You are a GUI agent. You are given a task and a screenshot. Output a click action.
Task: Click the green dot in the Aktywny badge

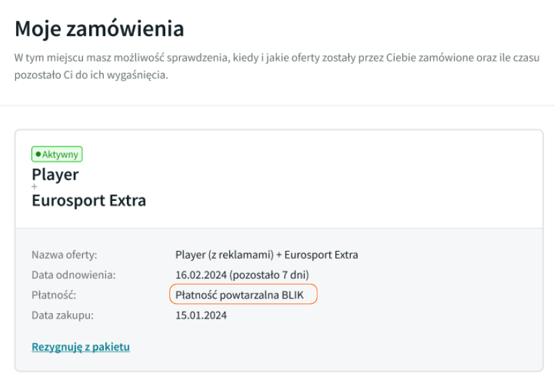click(x=38, y=154)
